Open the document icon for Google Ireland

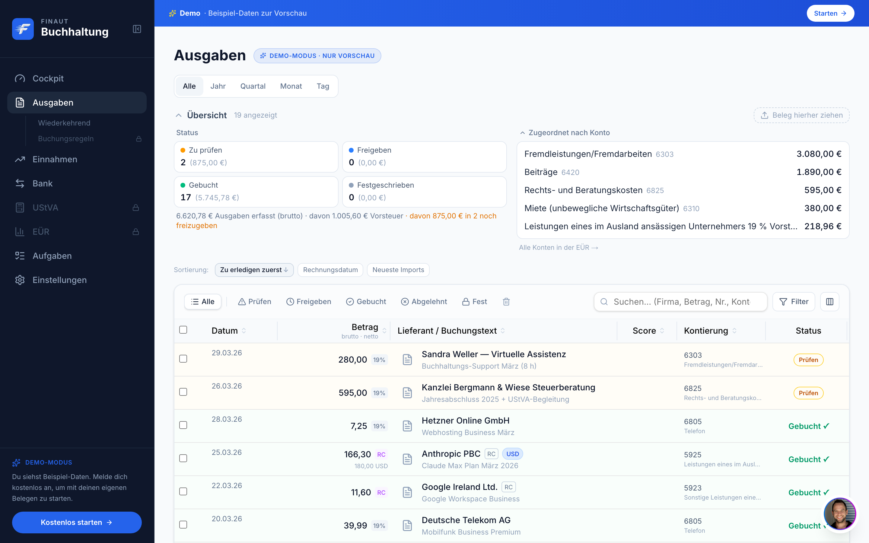407,492
